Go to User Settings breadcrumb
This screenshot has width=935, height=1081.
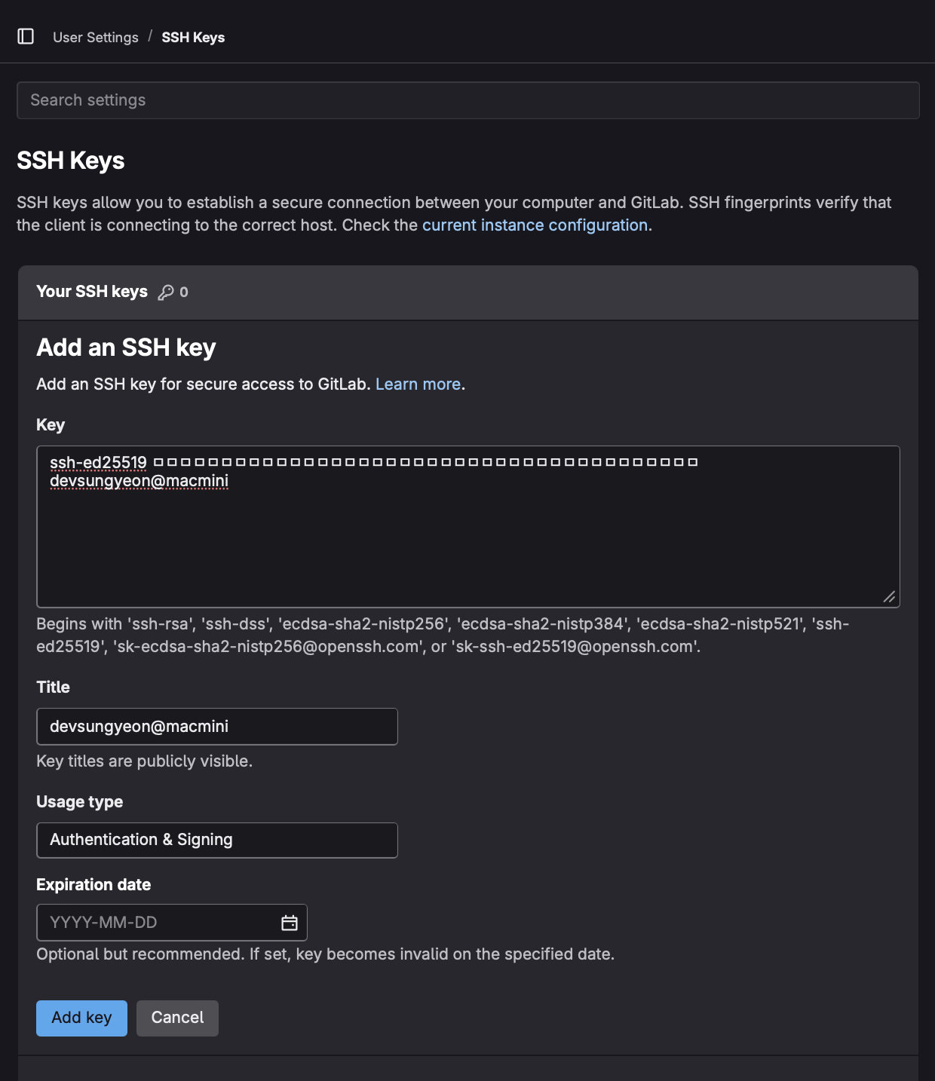pyautogui.click(x=96, y=37)
